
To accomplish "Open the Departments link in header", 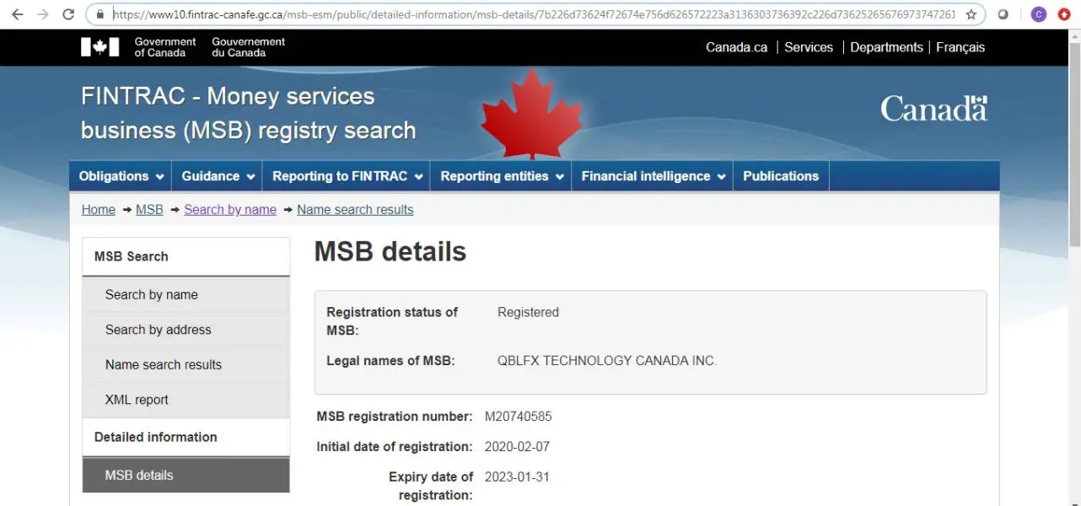I will tap(886, 47).
